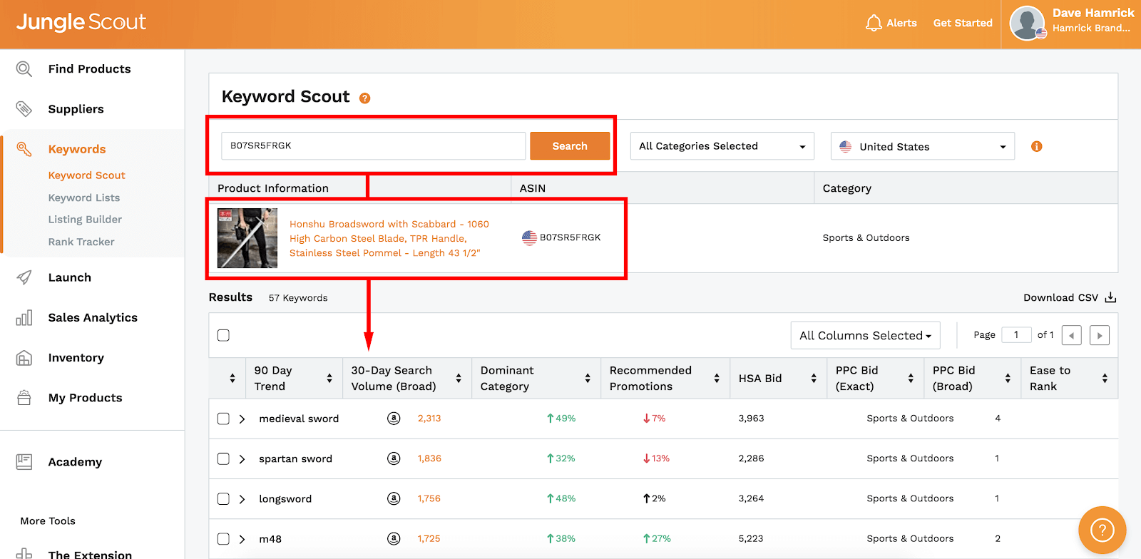Screen dimensions: 1141x559
Task: Check the medieval sword row checkbox
Action: (223, 419)
